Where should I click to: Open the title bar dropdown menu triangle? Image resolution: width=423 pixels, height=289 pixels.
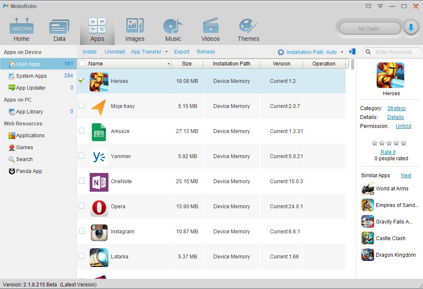(x=380, y=6)
